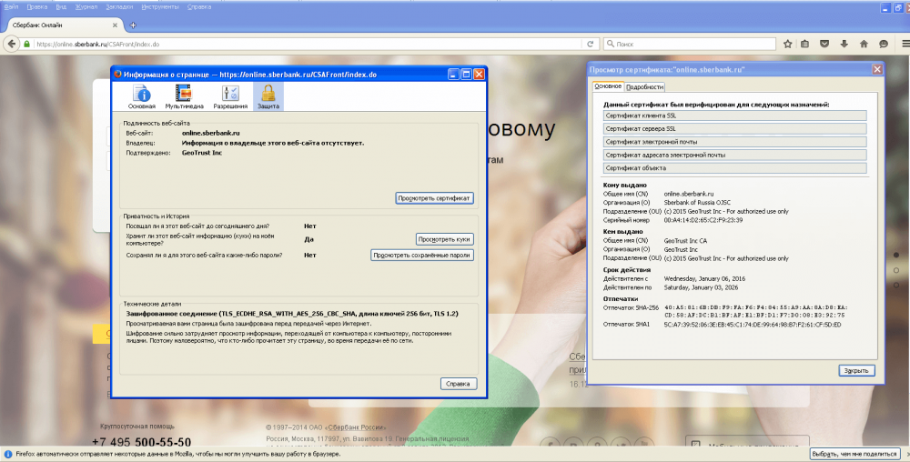910x462 pixels.
Task: Maximize the page info dialog
Action: point(466,75)
